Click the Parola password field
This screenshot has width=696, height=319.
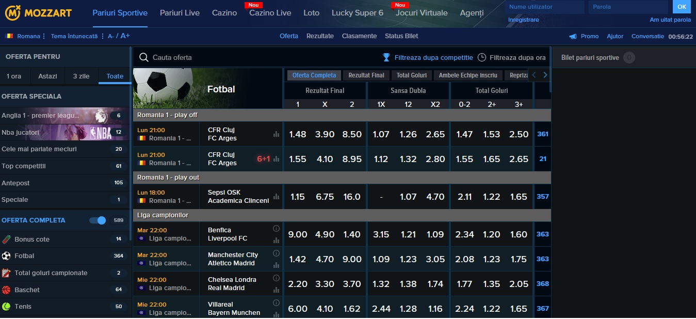pos(629,7)
